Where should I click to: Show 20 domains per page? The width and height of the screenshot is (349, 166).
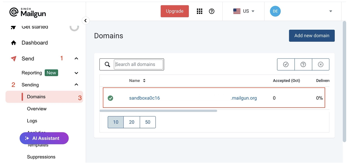132,122
